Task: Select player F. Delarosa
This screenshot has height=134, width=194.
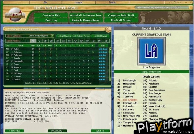Action: click(x=57, y=55)
